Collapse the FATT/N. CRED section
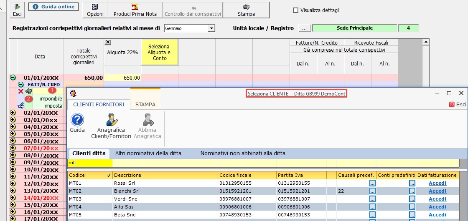This screenshot has width=468, height=221. 20,84
